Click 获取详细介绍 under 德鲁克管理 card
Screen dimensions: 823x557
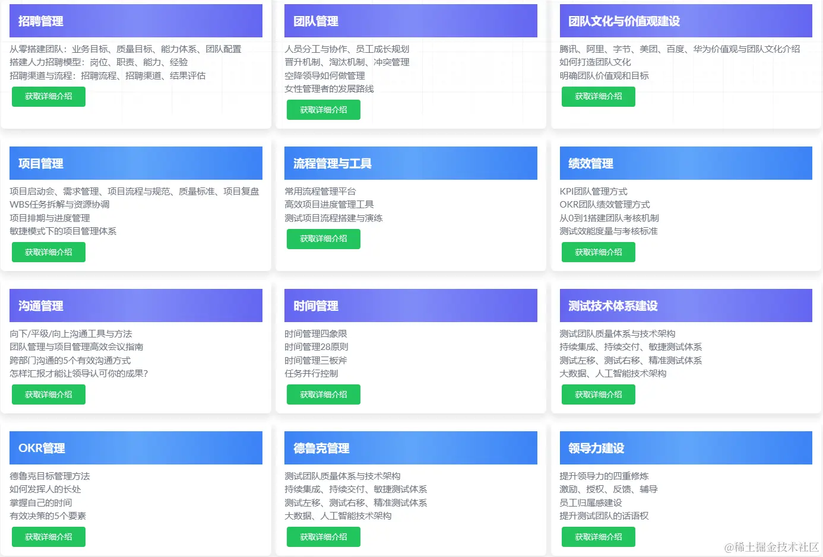pos(323,536)
